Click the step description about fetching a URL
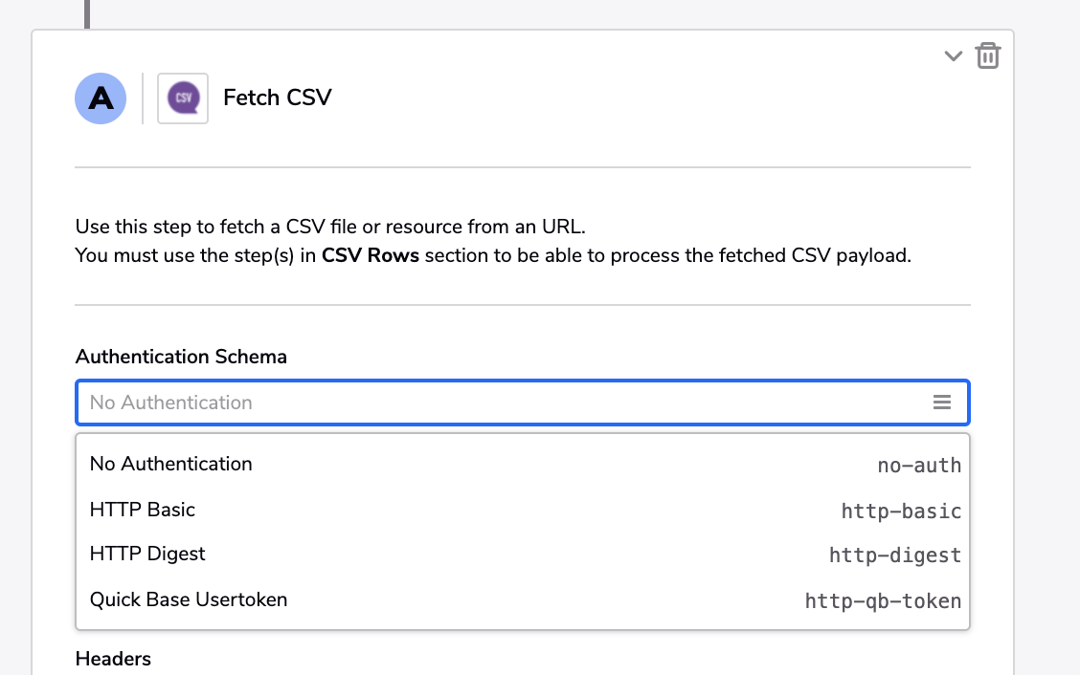Viewport: 1080px width, 675px height. coord(330,227)
